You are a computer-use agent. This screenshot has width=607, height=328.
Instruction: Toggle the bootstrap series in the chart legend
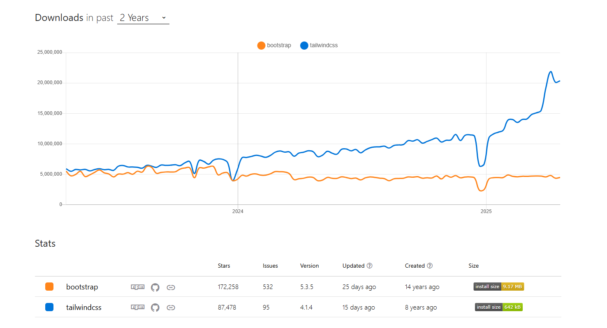tap(274, 46)
